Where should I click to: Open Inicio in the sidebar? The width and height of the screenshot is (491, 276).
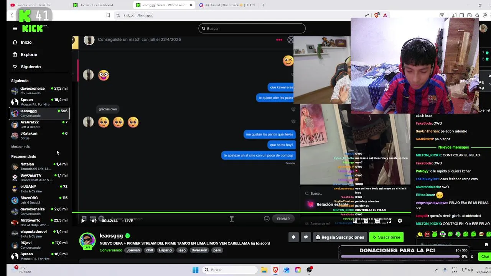pyautogui.click(x=26, y=42)
